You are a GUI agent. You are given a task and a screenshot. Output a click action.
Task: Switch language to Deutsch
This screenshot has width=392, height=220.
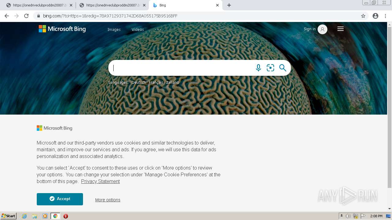pos(139,82)
